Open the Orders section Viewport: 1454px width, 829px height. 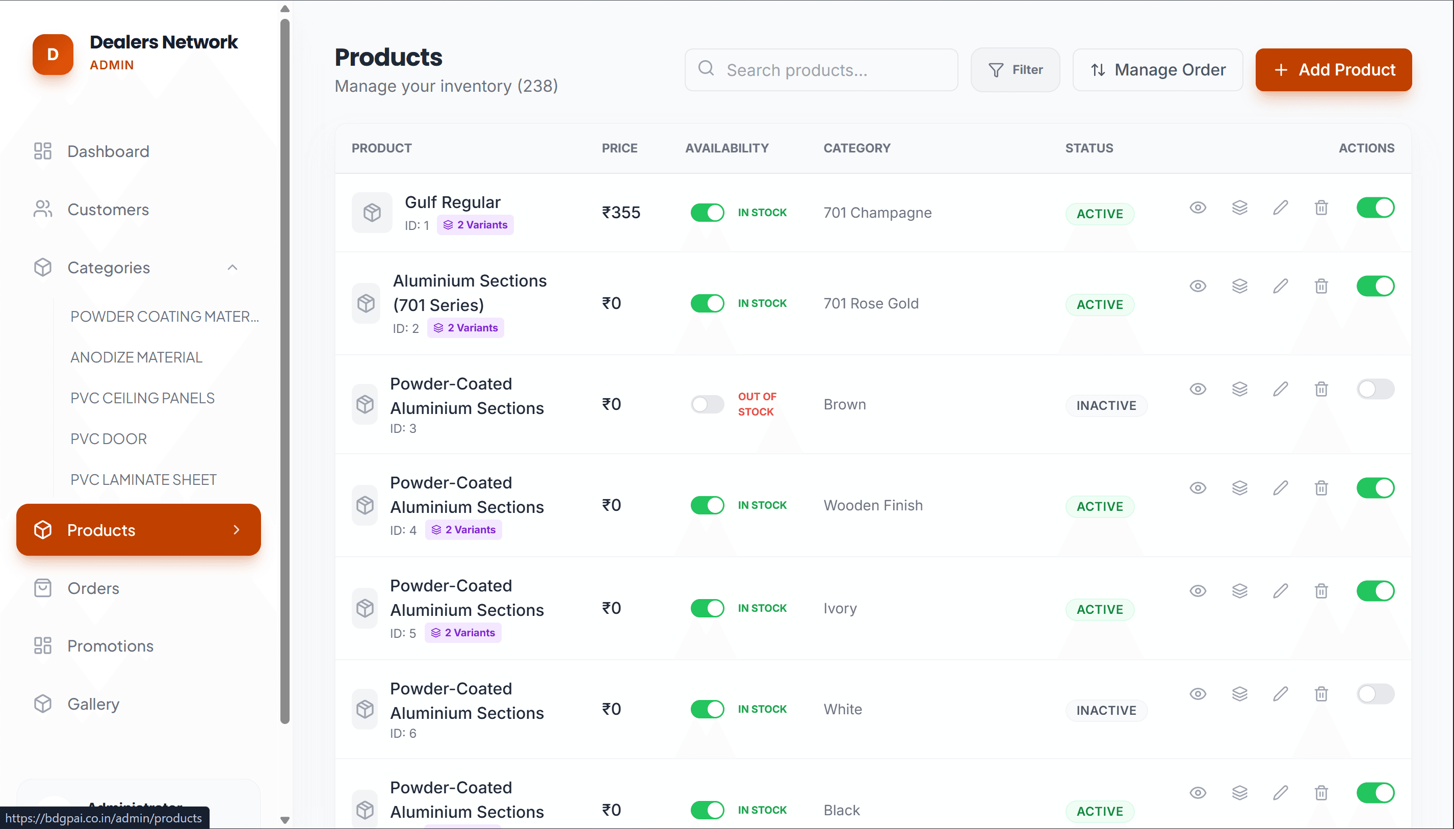pos(93,588)
